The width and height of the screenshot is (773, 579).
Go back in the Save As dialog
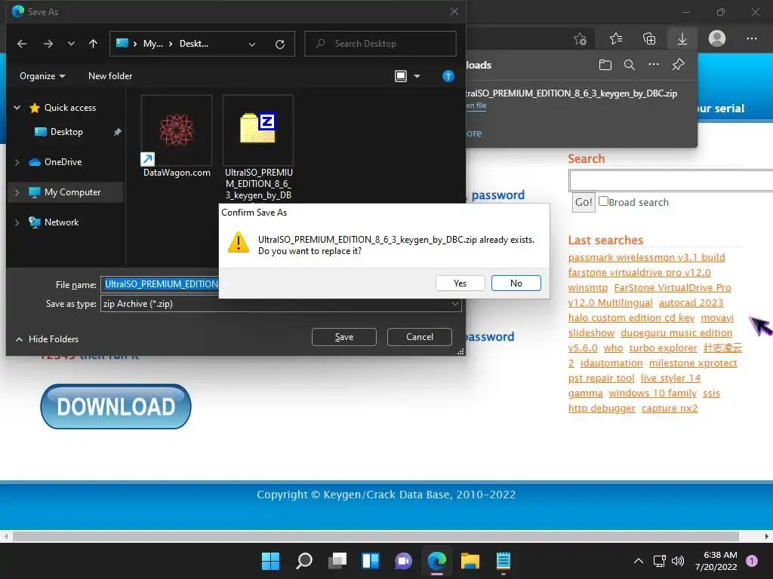click(x=22, y=44)
